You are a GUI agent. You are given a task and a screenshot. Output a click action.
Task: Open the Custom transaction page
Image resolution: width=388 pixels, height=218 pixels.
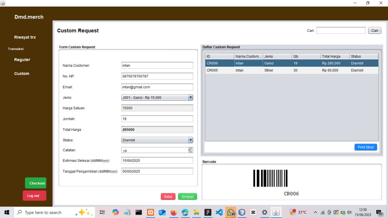(x=21, y=73)
